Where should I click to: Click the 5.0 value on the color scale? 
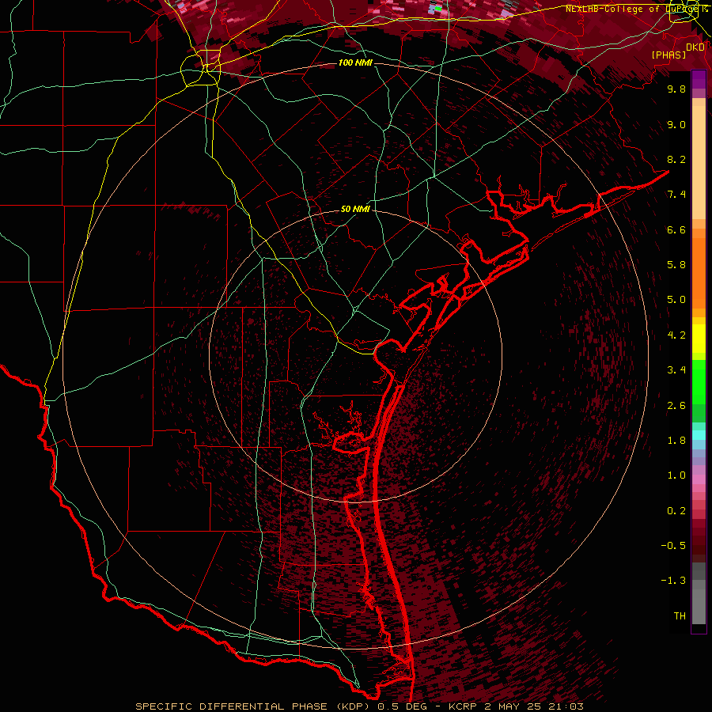click(676, 300)
